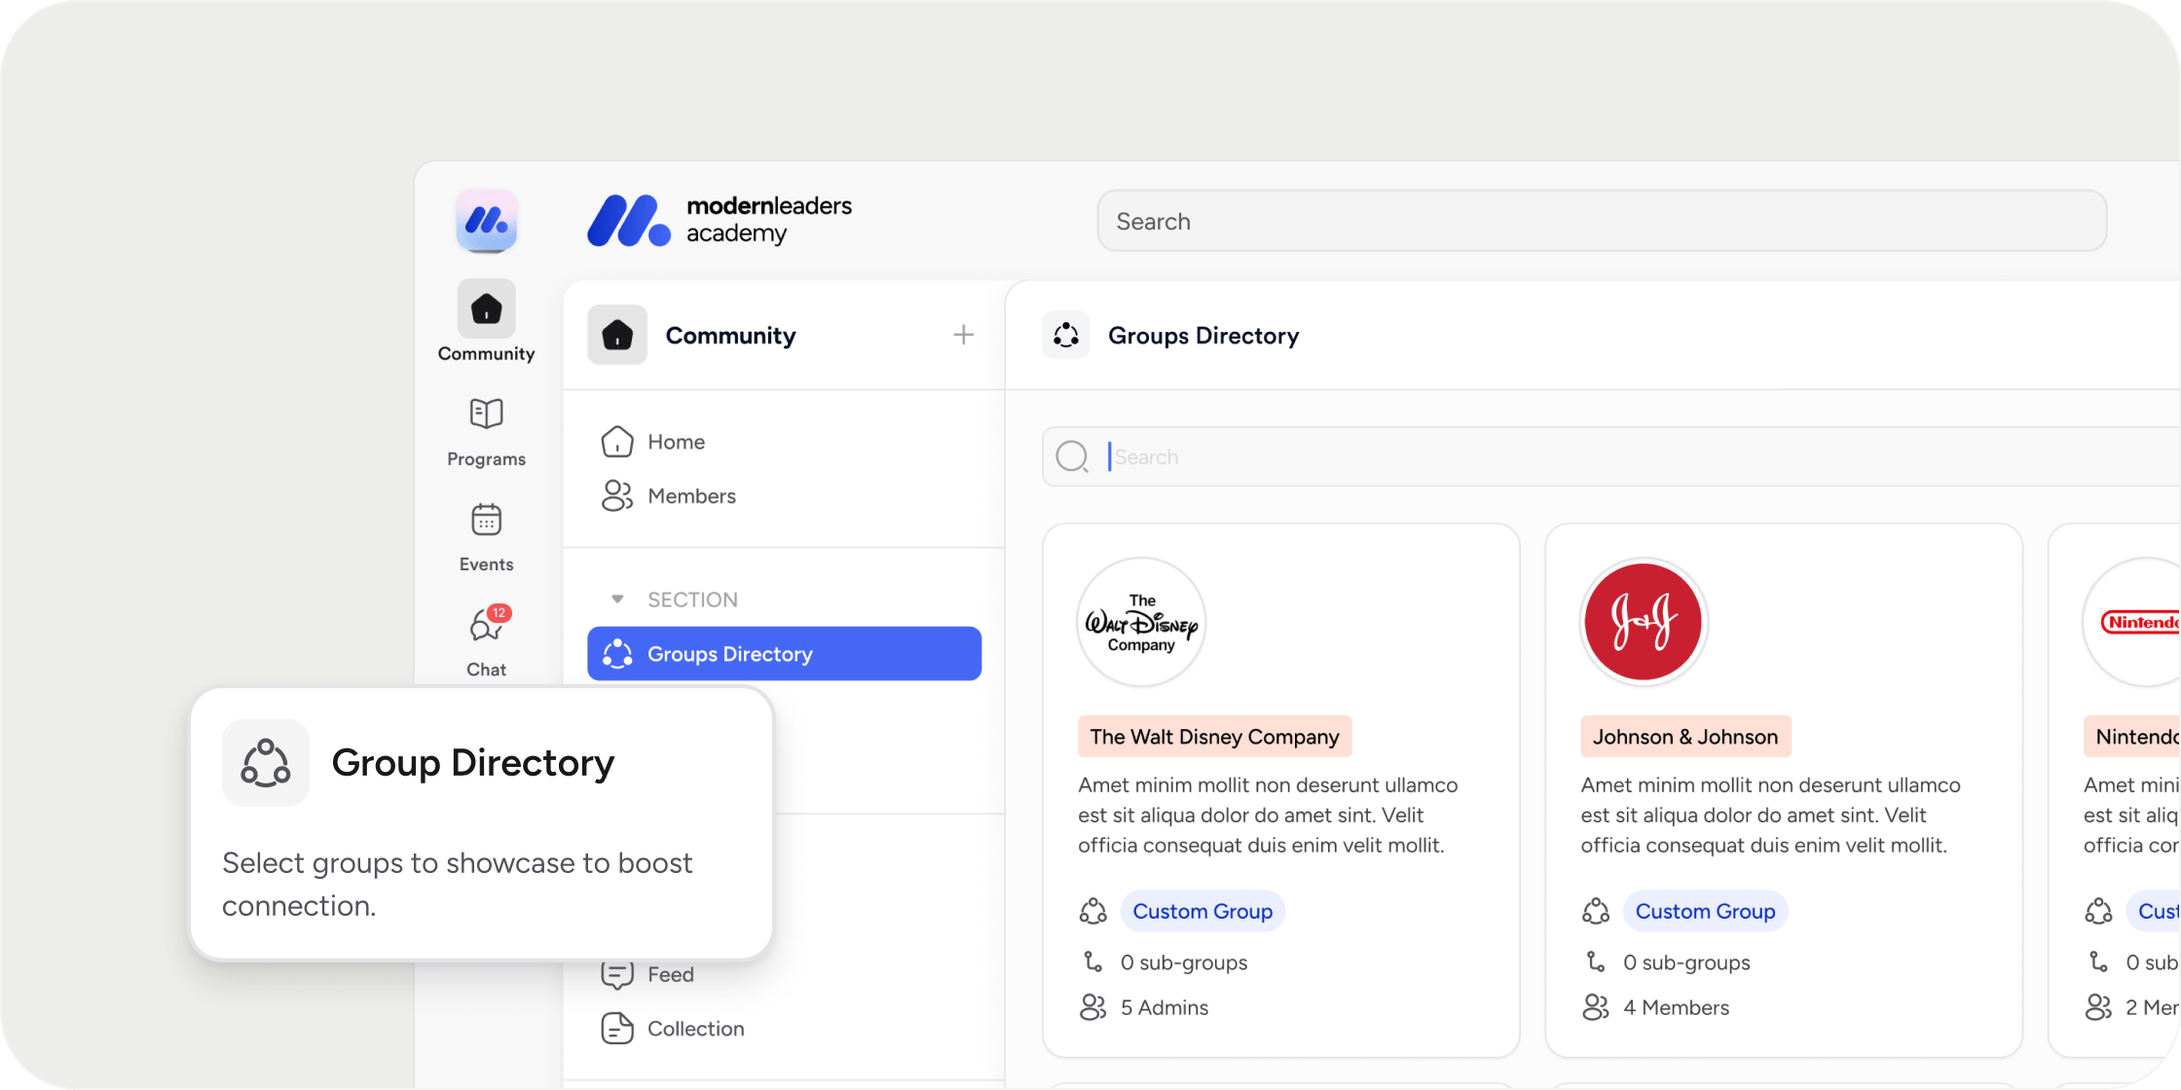This screenshot has width=2181, height=1090.
Task: Click the Groups Directory header icon
Action: [1066, 335]
